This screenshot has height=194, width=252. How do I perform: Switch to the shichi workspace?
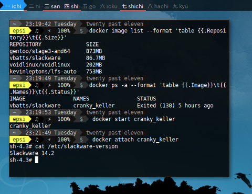(133, 6)
